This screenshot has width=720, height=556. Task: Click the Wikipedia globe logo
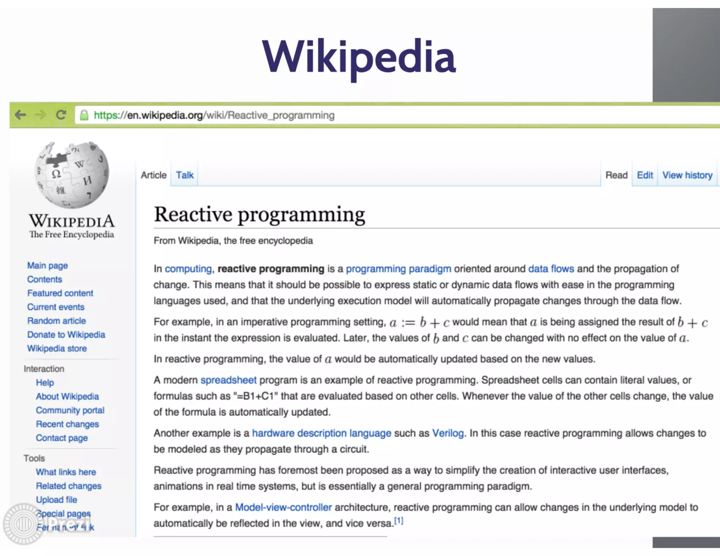point(72,175)
